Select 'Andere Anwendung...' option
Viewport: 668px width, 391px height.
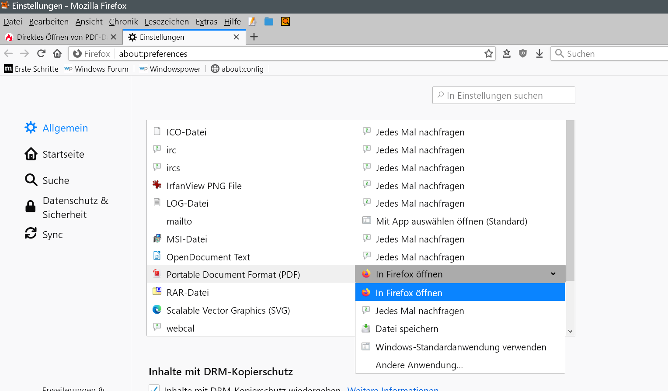(x=419, y=365)
